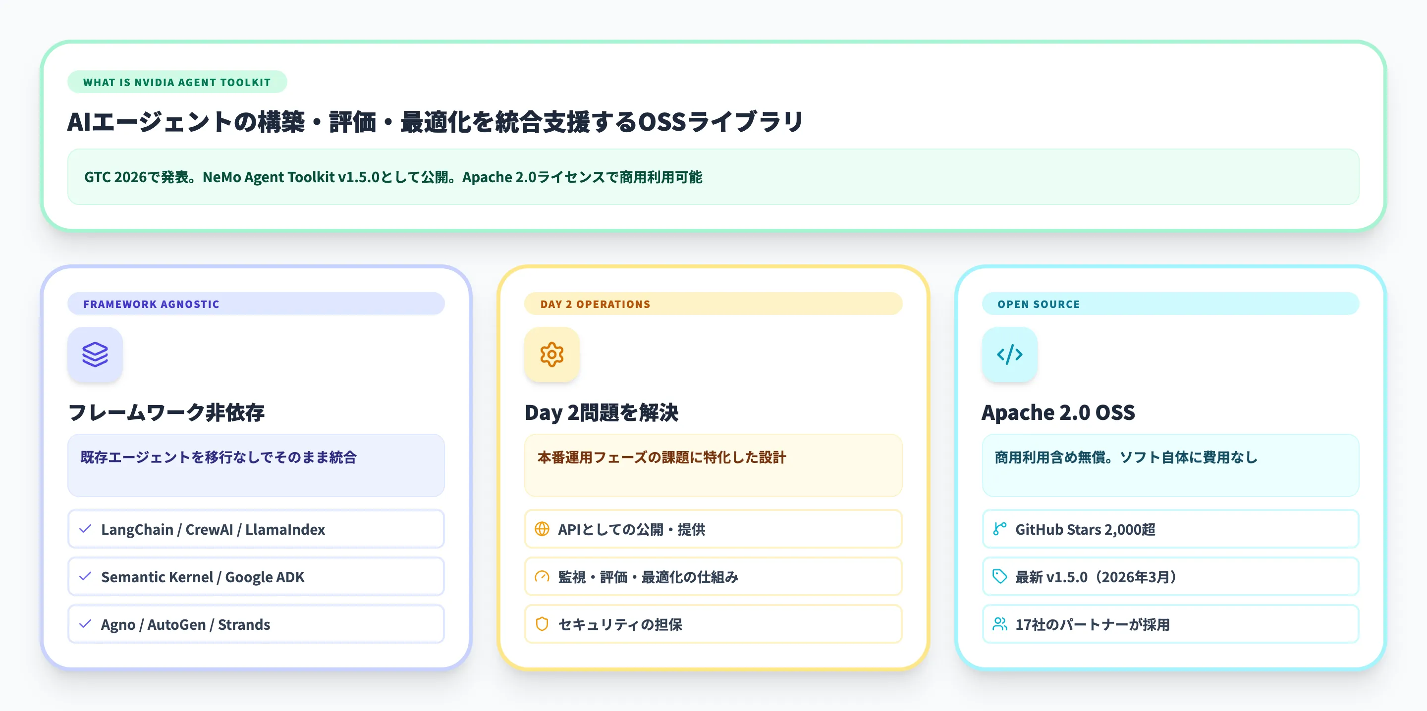Toggle the checkmark for Semantic Kernel / Google ADK
This screenshot has width=1427, height=711.
85,576
